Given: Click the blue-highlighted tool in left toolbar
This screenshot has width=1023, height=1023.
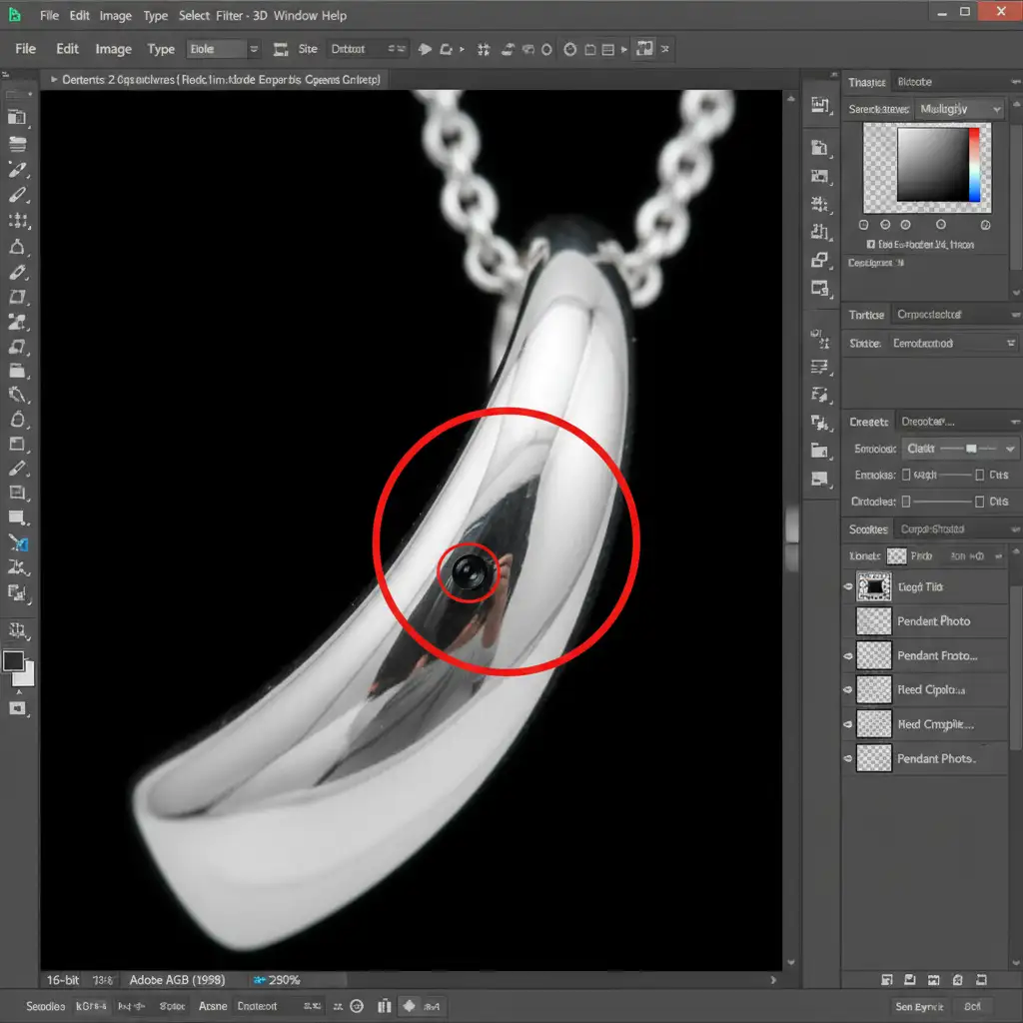Looking at the screenshot, I should click(x=18, y=543).
